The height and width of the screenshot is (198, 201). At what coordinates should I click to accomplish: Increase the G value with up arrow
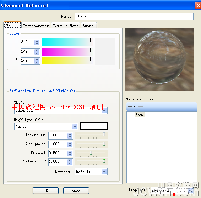(37, 51)
